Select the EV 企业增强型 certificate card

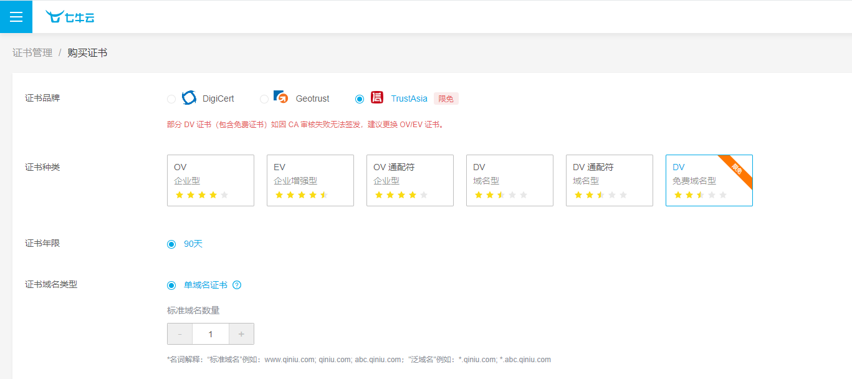coord(310,180)
